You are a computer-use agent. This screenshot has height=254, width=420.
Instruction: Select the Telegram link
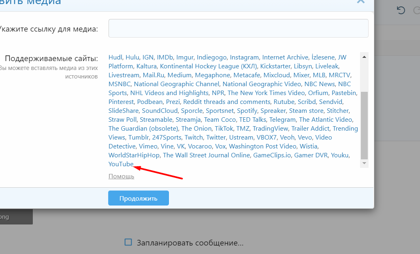[x=282, y=120]
